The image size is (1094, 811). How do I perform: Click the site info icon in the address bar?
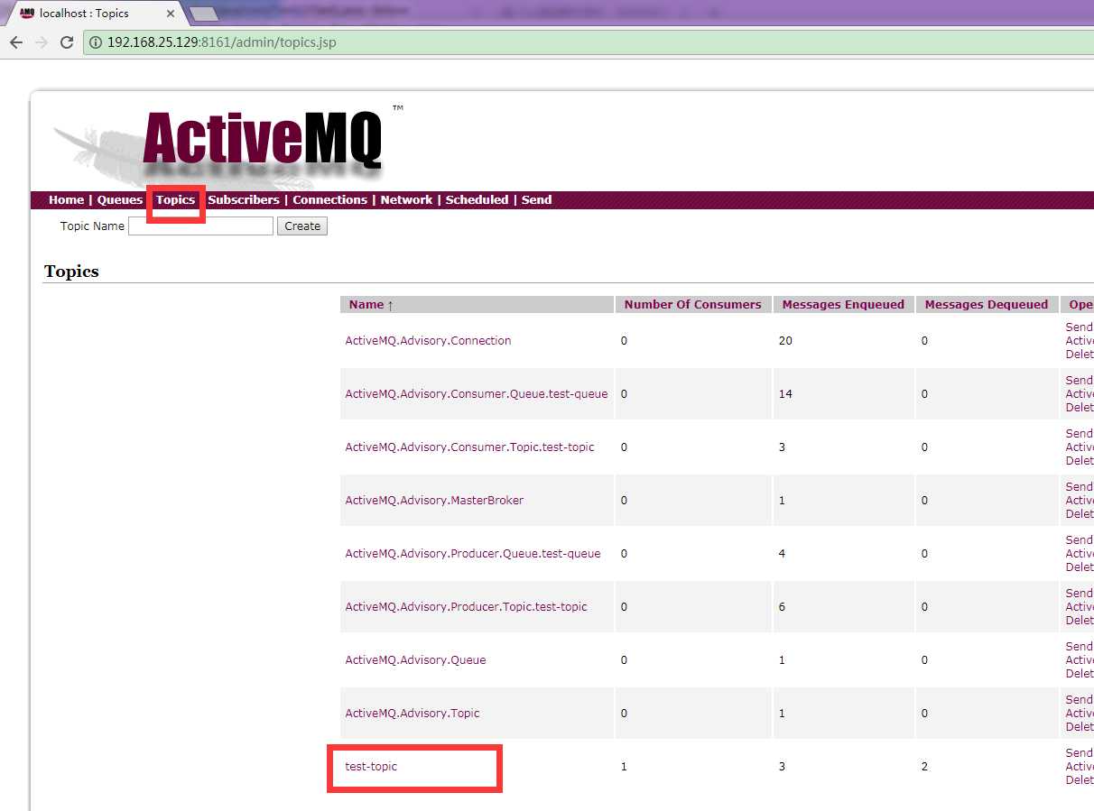tap(96, 42)
